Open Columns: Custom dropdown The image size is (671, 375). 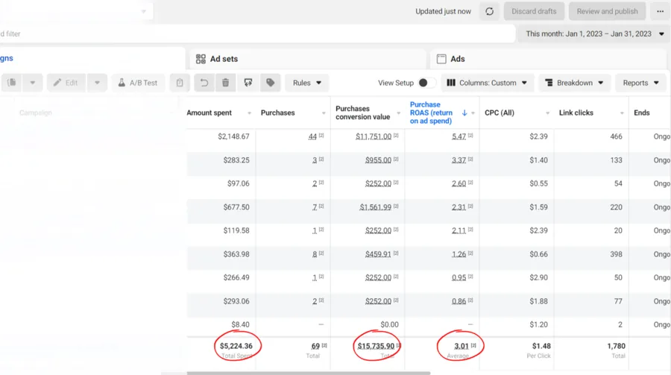487,83
